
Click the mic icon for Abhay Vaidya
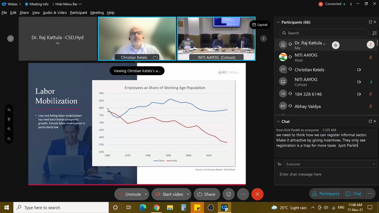pos(371,106)
